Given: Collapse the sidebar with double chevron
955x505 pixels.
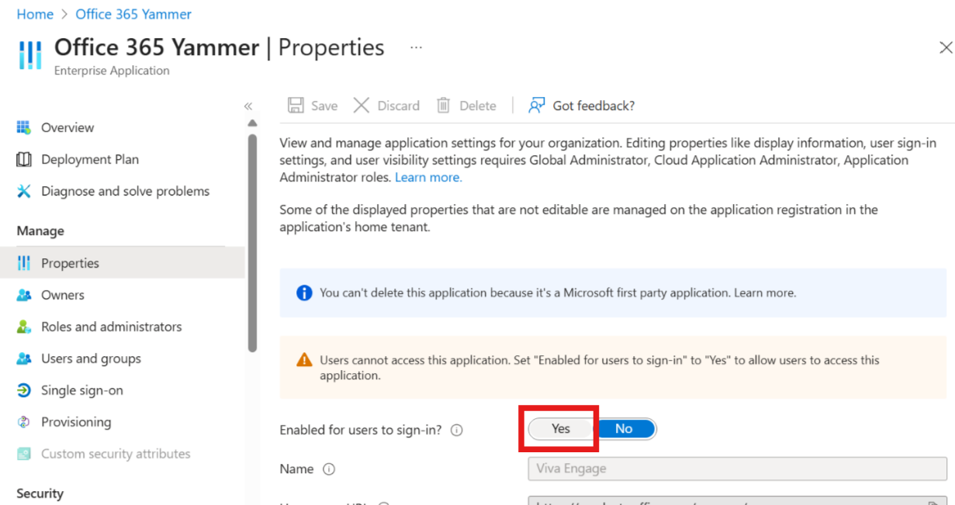Looking at the screenshot, I should click(248, 106).
